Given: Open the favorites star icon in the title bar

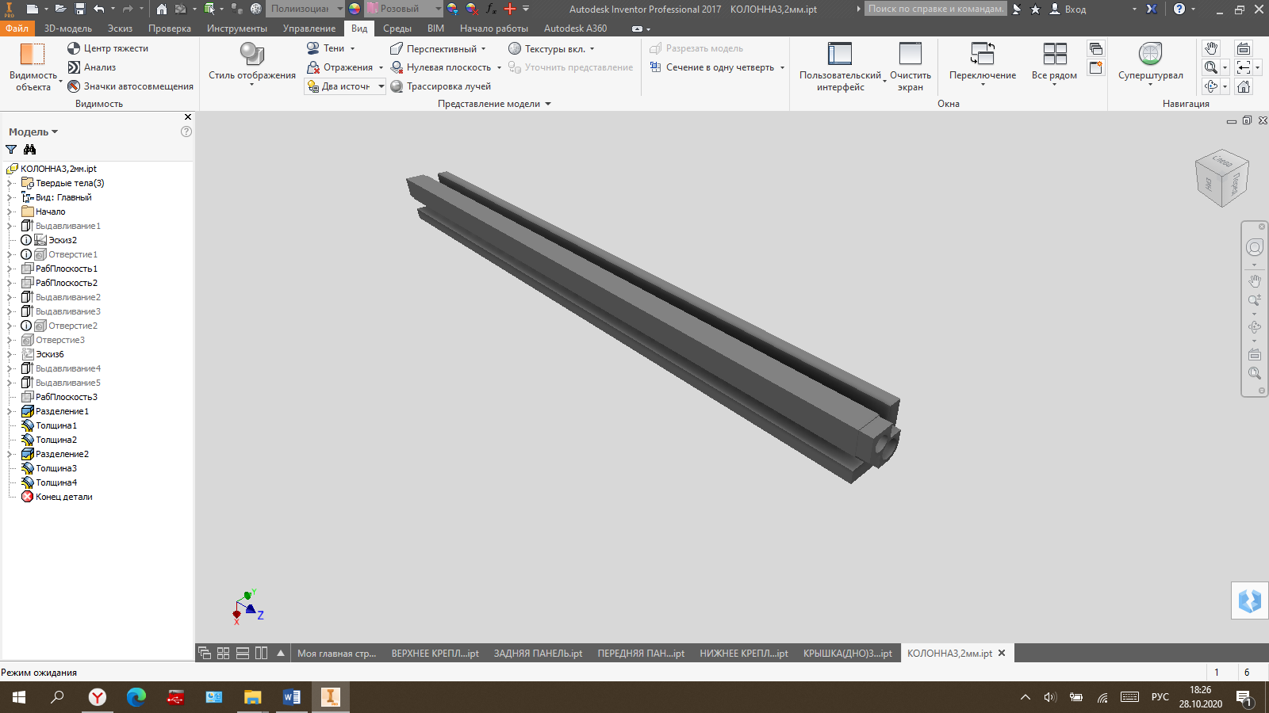Looking at the screenshot, I should tap(1035, 9).
